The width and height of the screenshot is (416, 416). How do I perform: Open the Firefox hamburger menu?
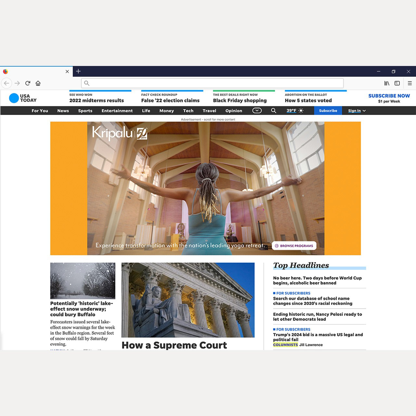pos(410,83)
